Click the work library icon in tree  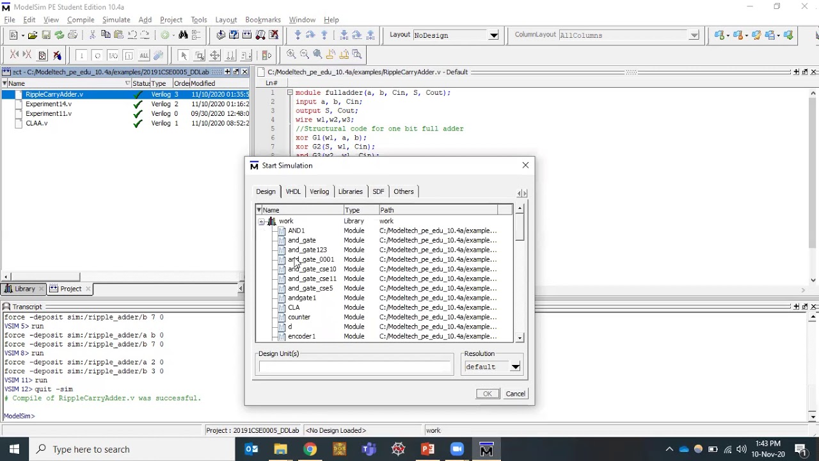pos(272,221)
